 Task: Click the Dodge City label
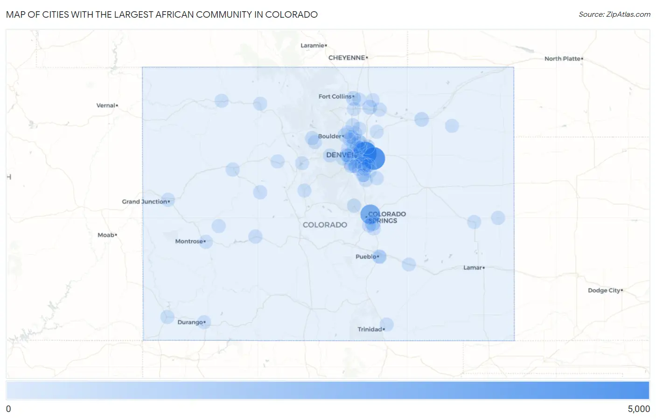tap(605, 290)
